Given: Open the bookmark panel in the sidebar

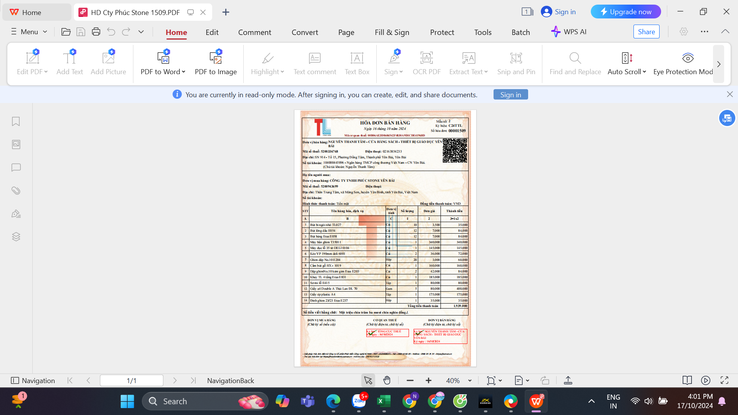Looking at the screenshot, I should [16, 121].
